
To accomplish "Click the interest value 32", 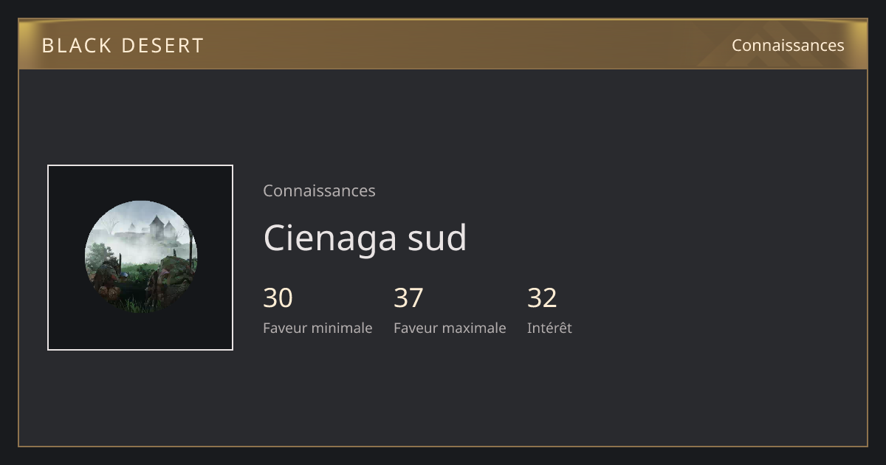I will 542,297.
